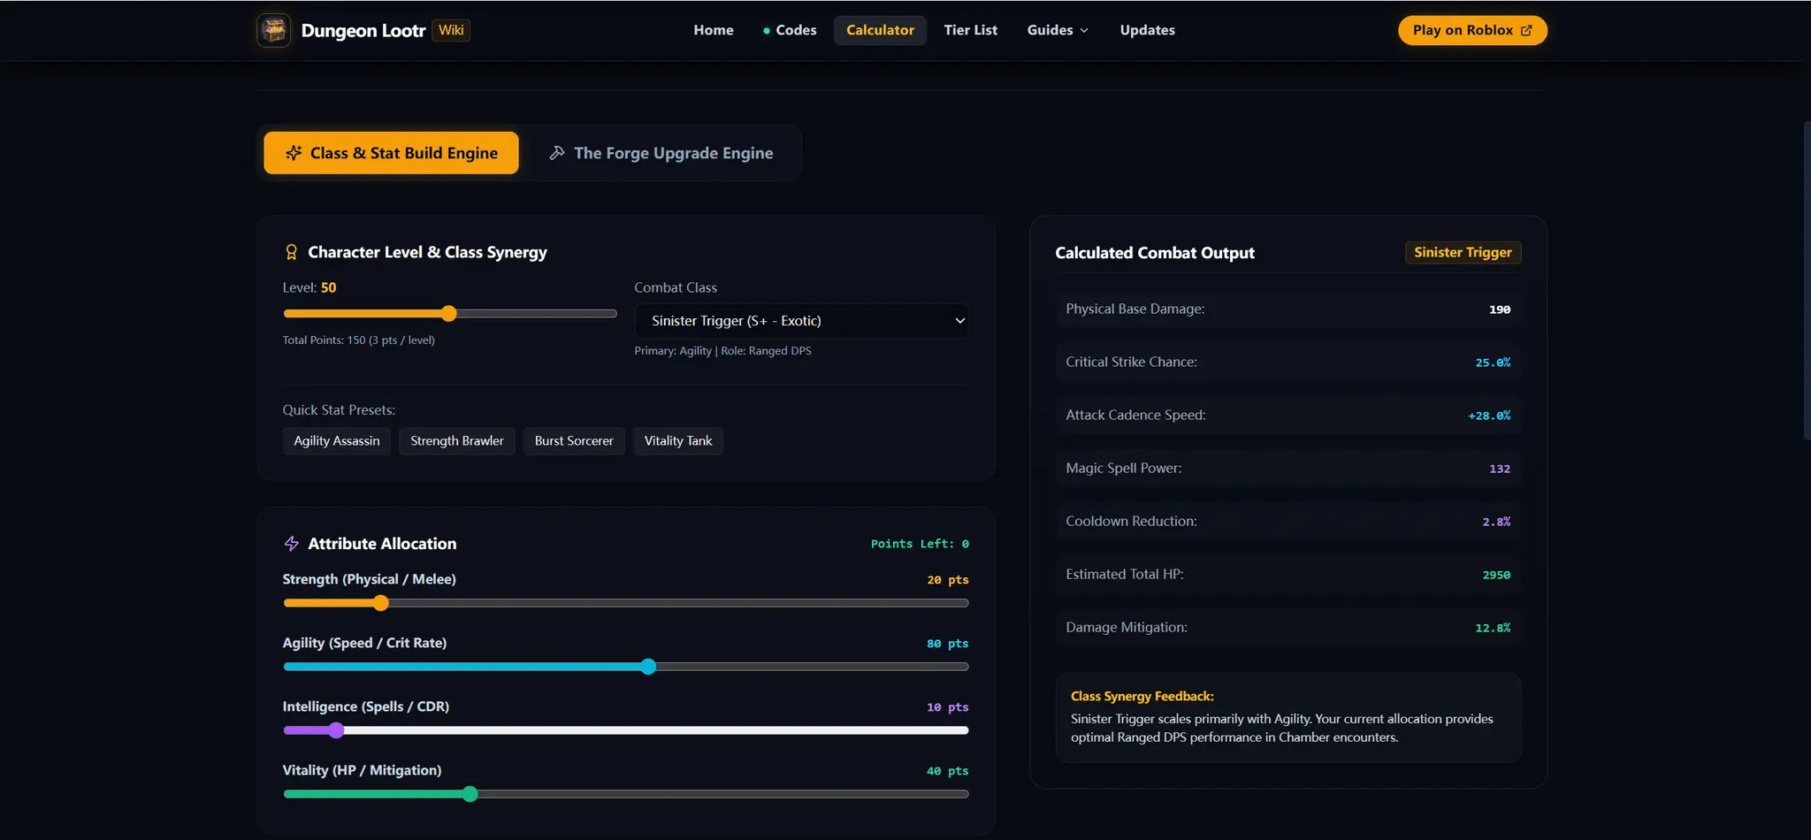Click the Sinister Trigger badge in Combat Output
This screenshot has height=840, width=1811.
point(1463,252)
